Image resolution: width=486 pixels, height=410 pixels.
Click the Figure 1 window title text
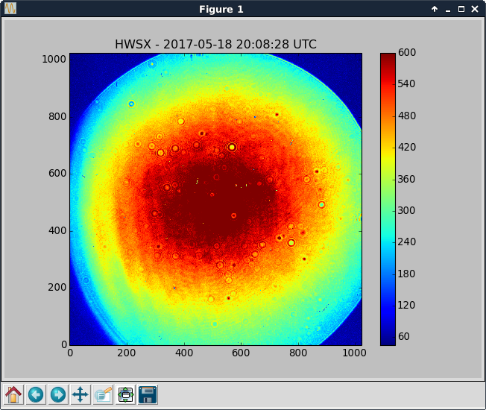221,9
